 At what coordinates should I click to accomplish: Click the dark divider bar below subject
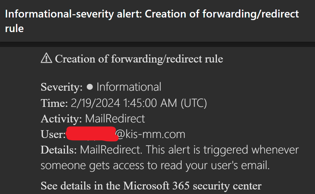(x=157, y=44)
